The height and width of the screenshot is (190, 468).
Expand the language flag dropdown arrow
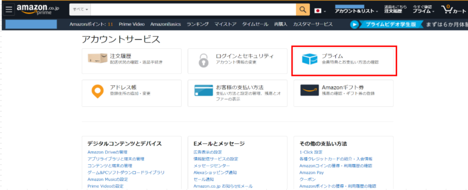click(325, 11)
